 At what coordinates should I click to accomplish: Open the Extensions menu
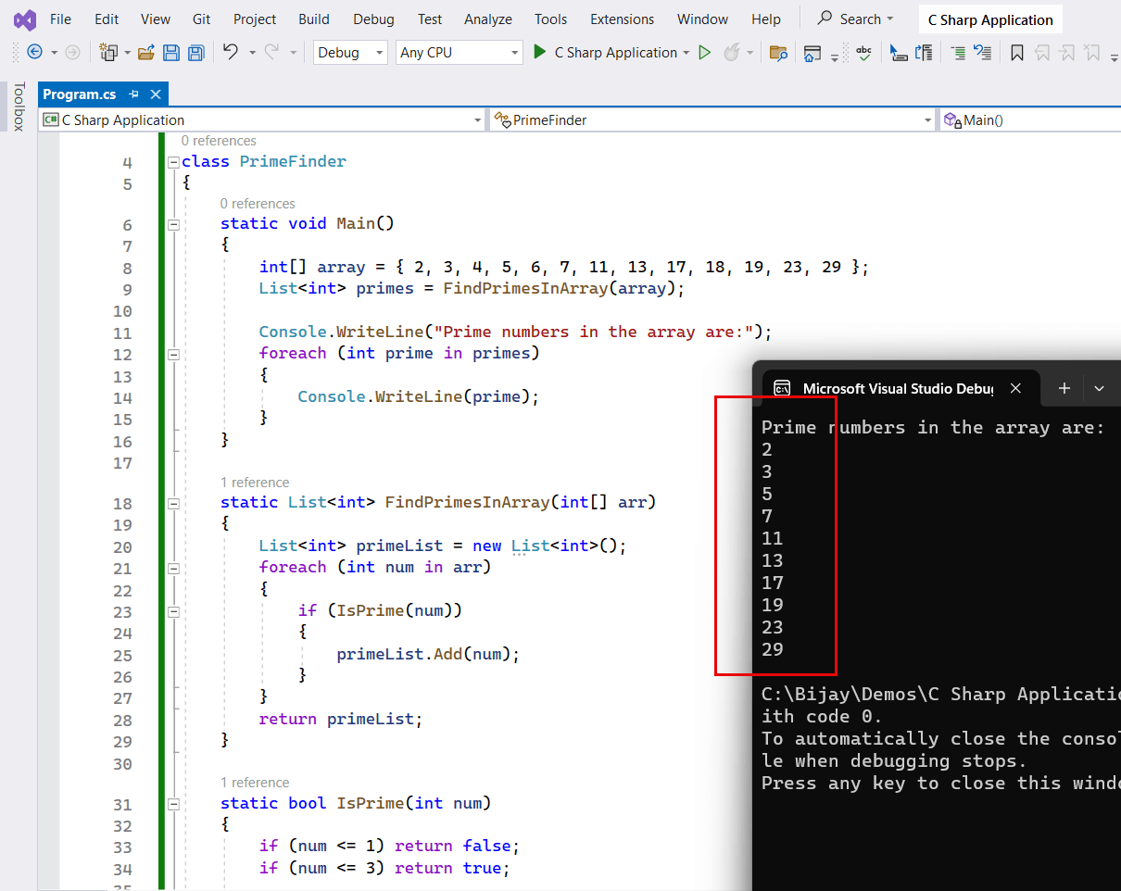point(622,19)
